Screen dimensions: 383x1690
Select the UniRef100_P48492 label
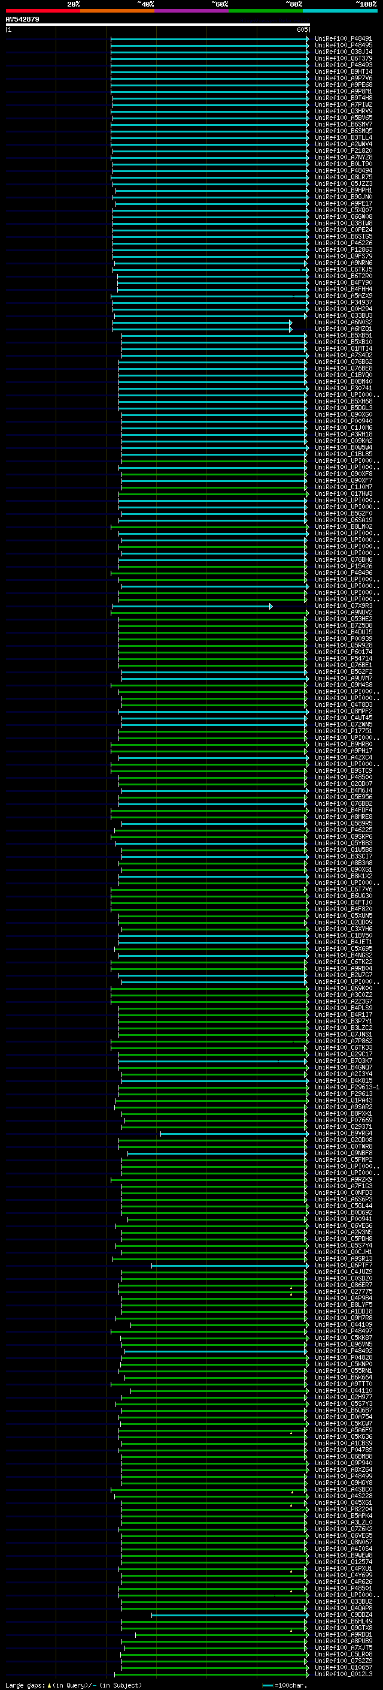coord(344,1351)
